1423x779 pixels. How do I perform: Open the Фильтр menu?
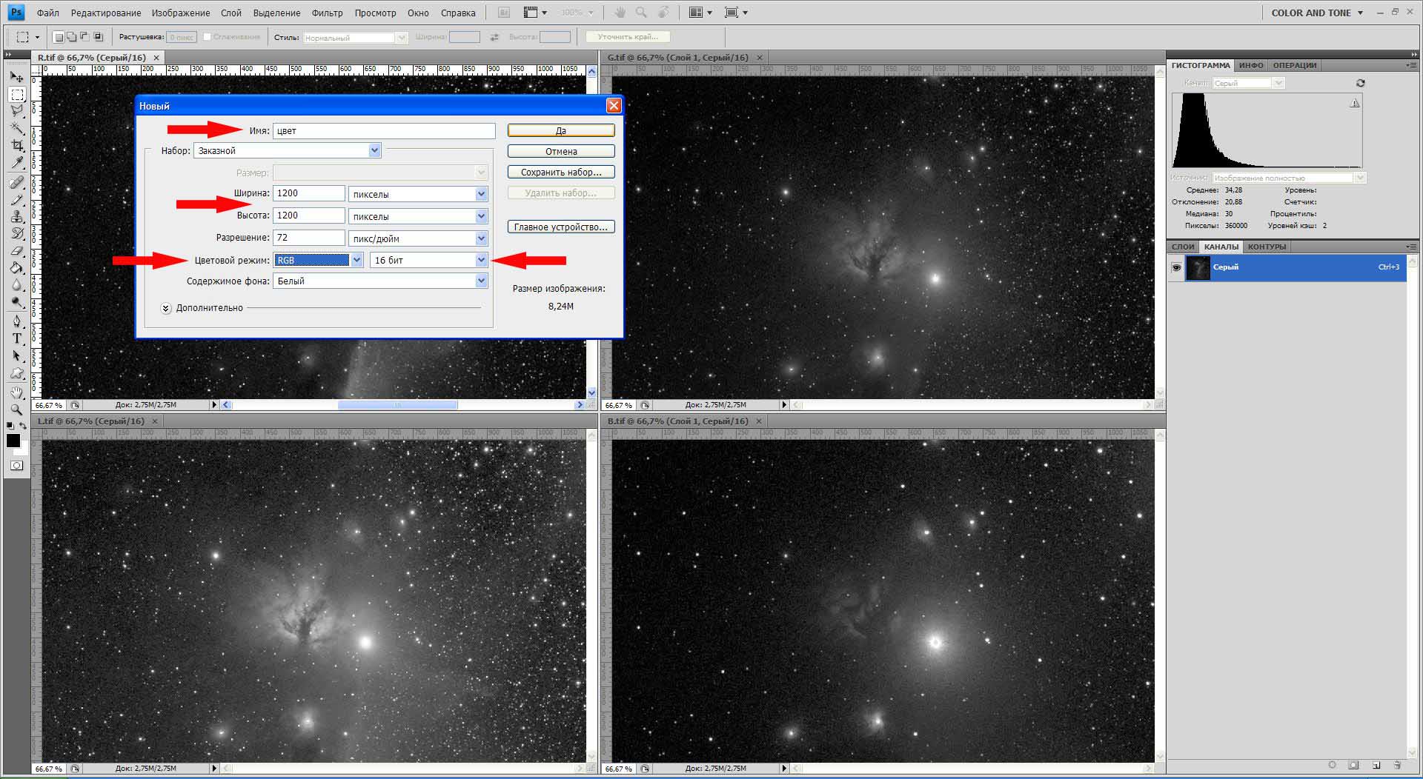click(x=327, y=13)
